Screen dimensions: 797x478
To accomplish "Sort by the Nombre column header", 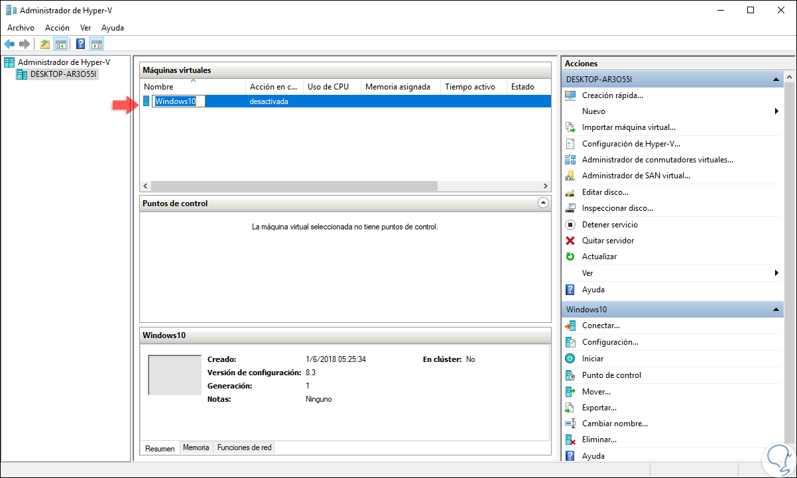I will [x=193, y=87].
